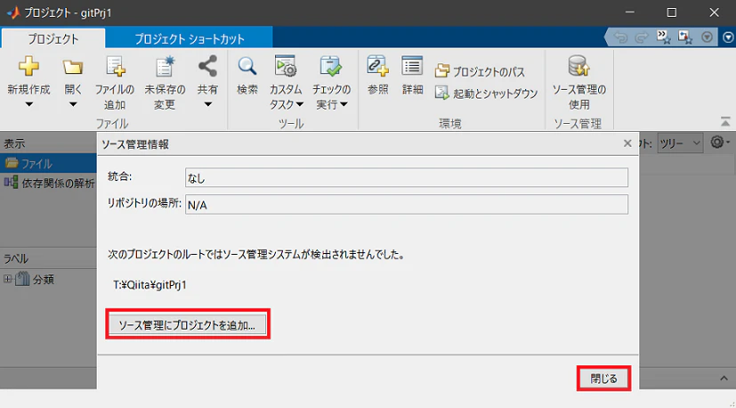Click the undo arrow in quick access toolbar
Image resolution: width=736 pixels, height=408 pixels.
click(x=620, y=37)
